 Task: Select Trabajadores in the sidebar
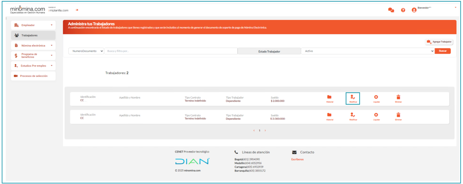33,35
